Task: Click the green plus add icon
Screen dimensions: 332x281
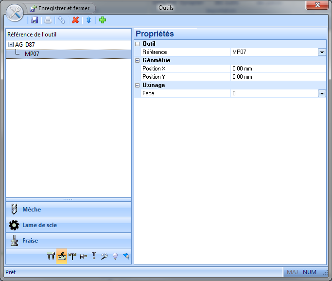Action: (102, 20)
